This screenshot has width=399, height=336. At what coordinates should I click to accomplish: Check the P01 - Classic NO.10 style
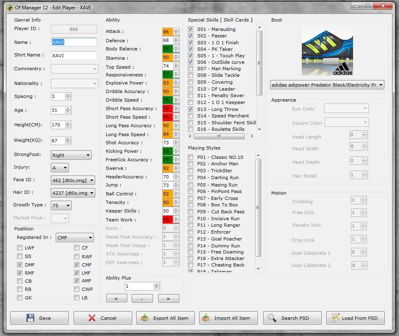coord(191,157)
